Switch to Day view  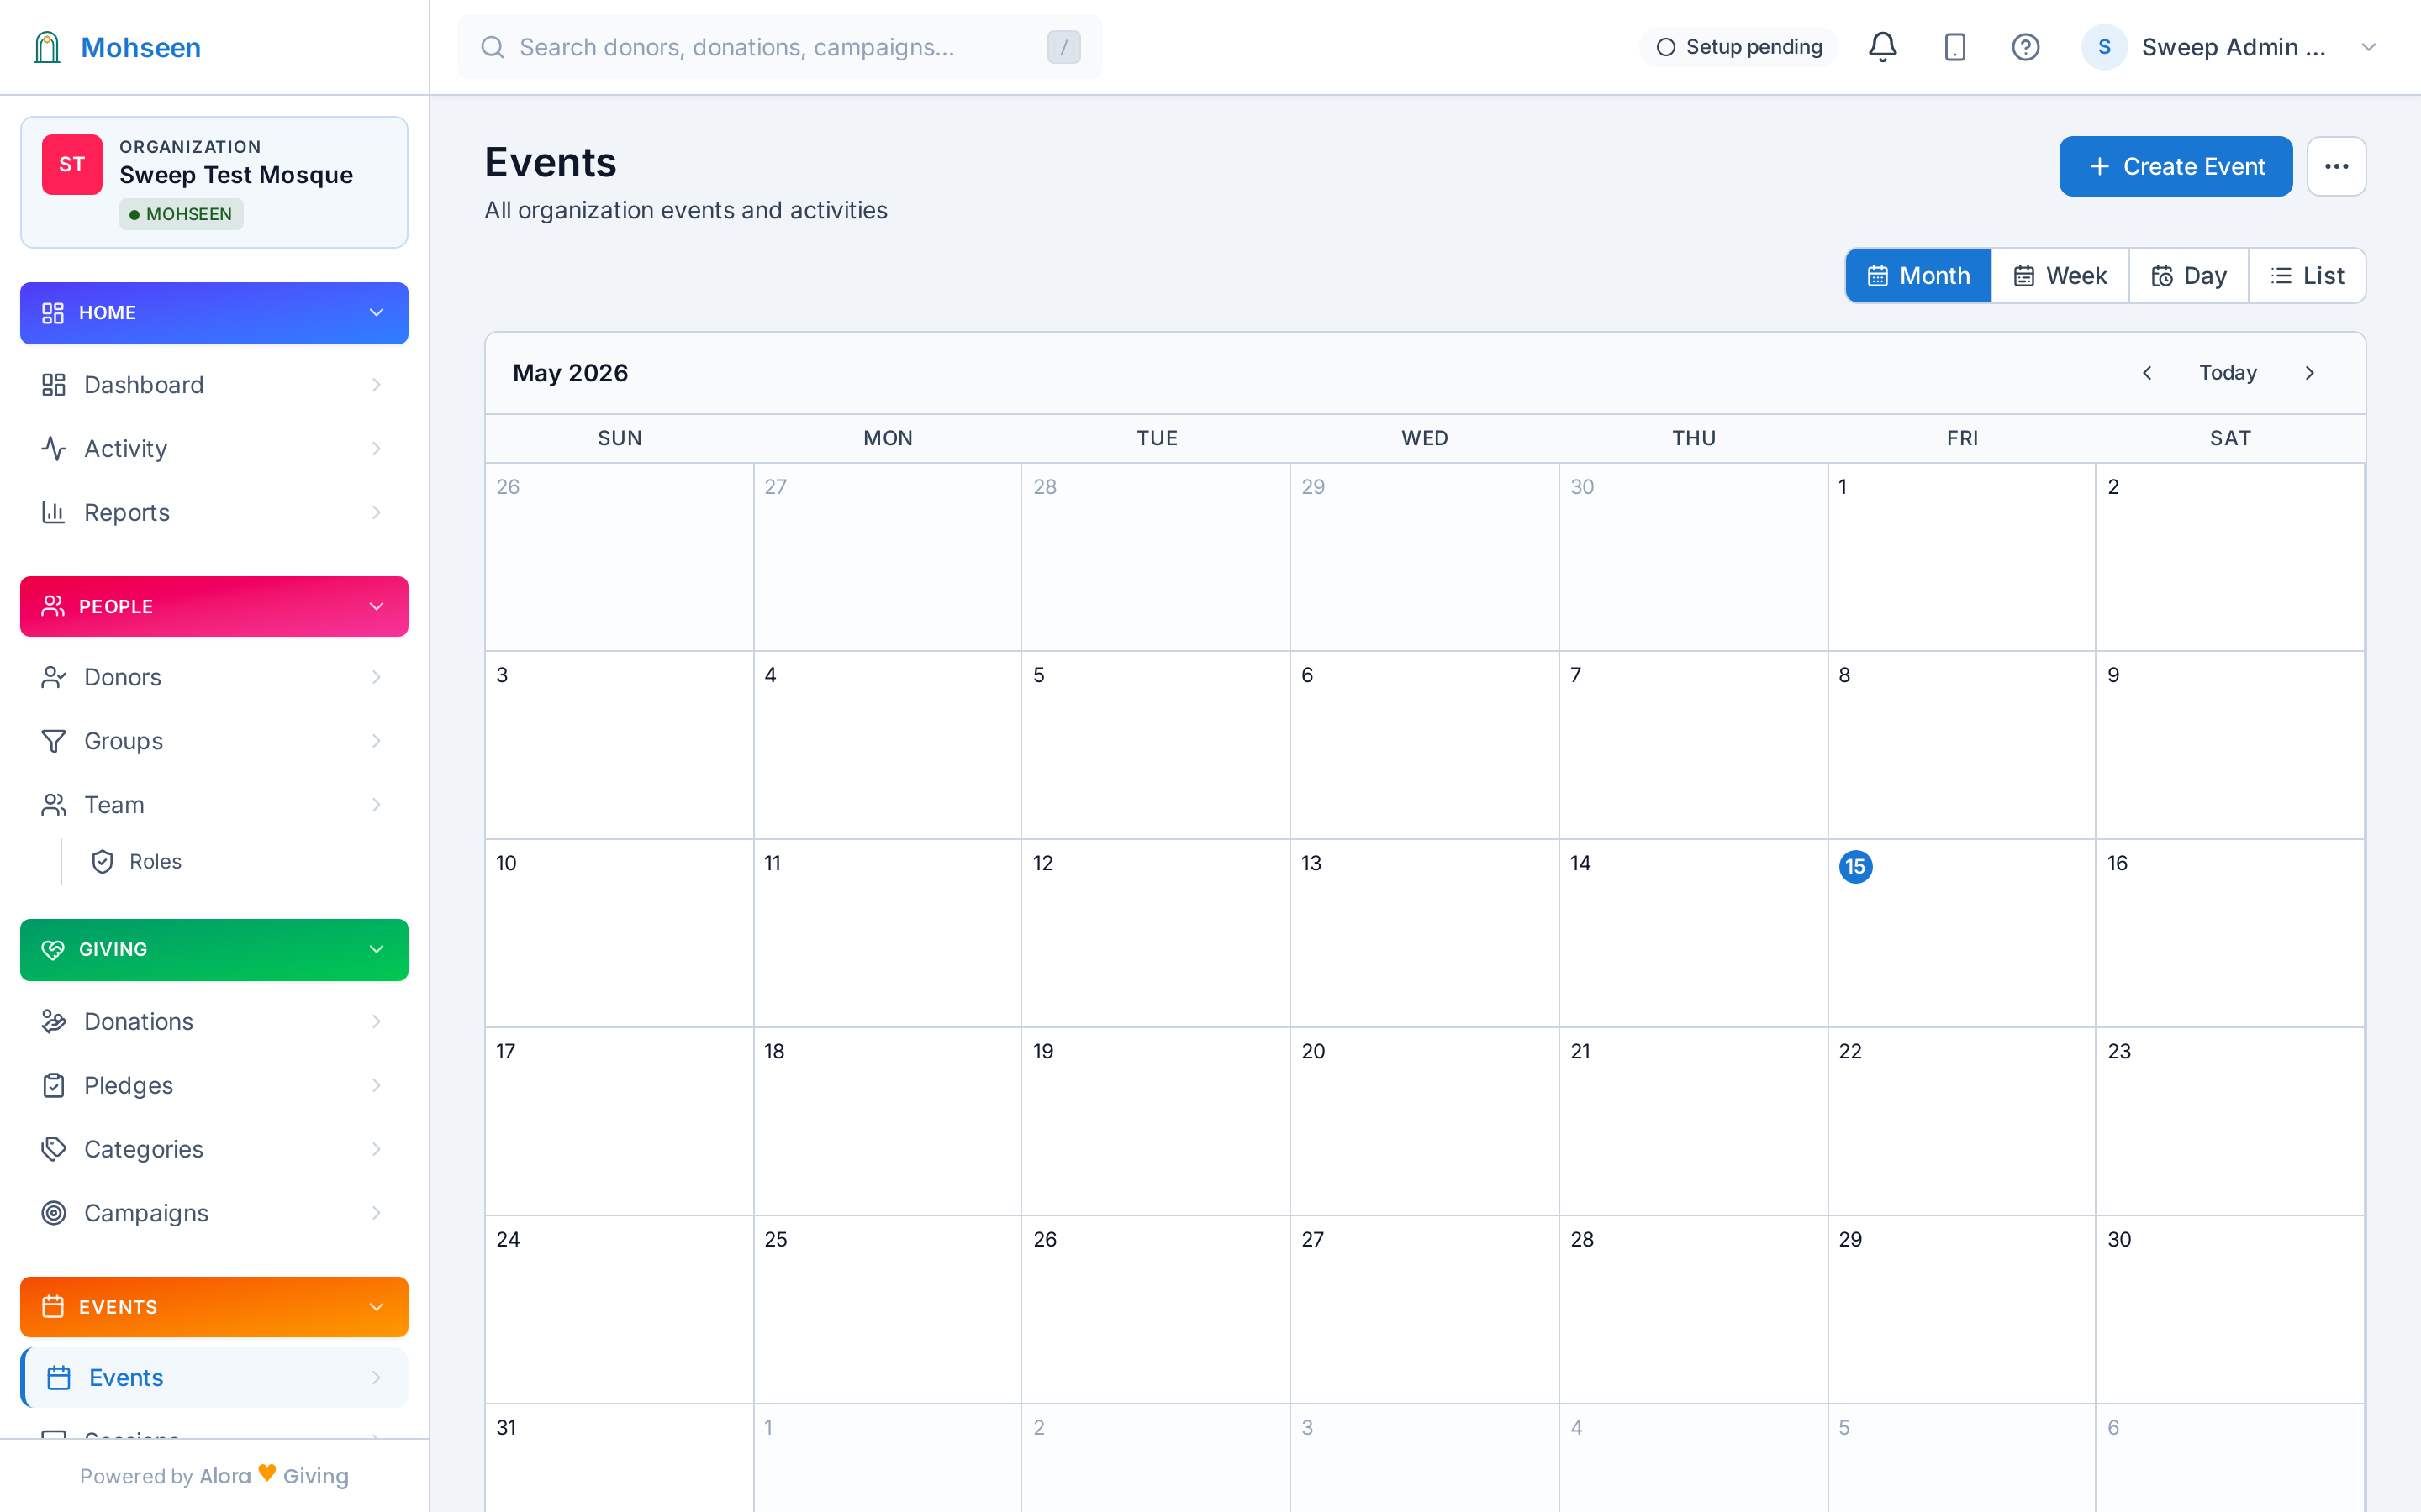pos(2188,276)
